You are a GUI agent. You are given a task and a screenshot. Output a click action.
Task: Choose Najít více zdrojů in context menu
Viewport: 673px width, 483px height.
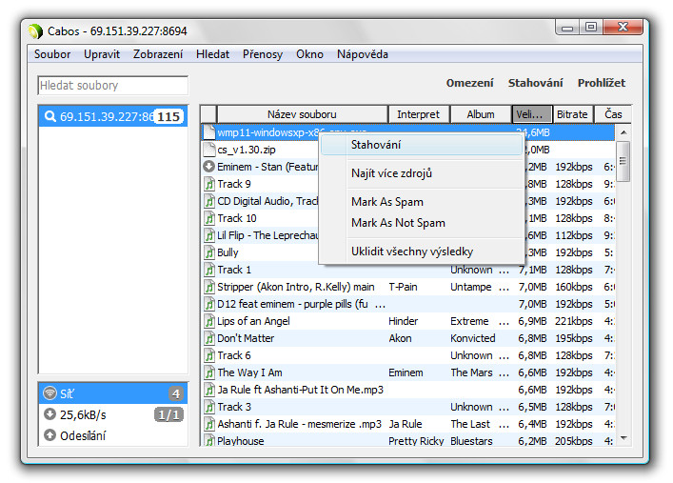tap(422, 173)
